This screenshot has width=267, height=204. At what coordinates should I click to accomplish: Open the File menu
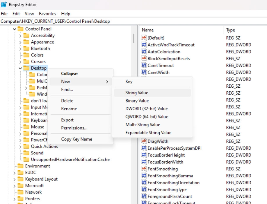coord(4,14)
